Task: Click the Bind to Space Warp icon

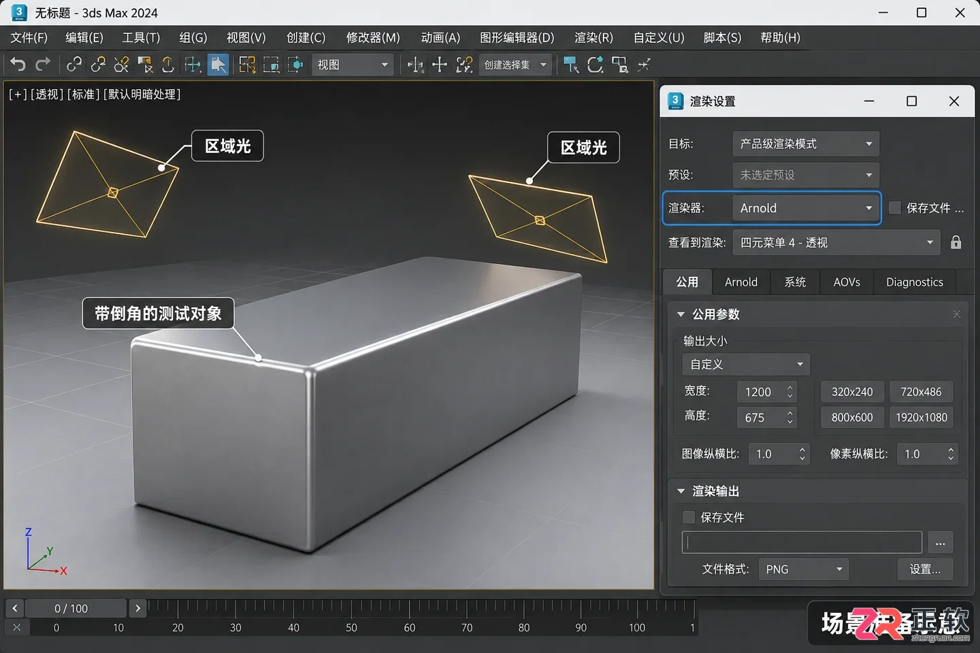Action: tap(122, 65)
